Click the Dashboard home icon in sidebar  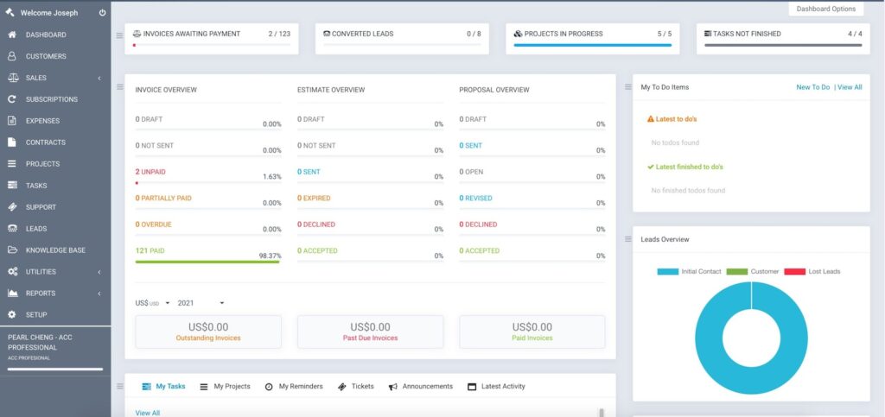(12, 35)
